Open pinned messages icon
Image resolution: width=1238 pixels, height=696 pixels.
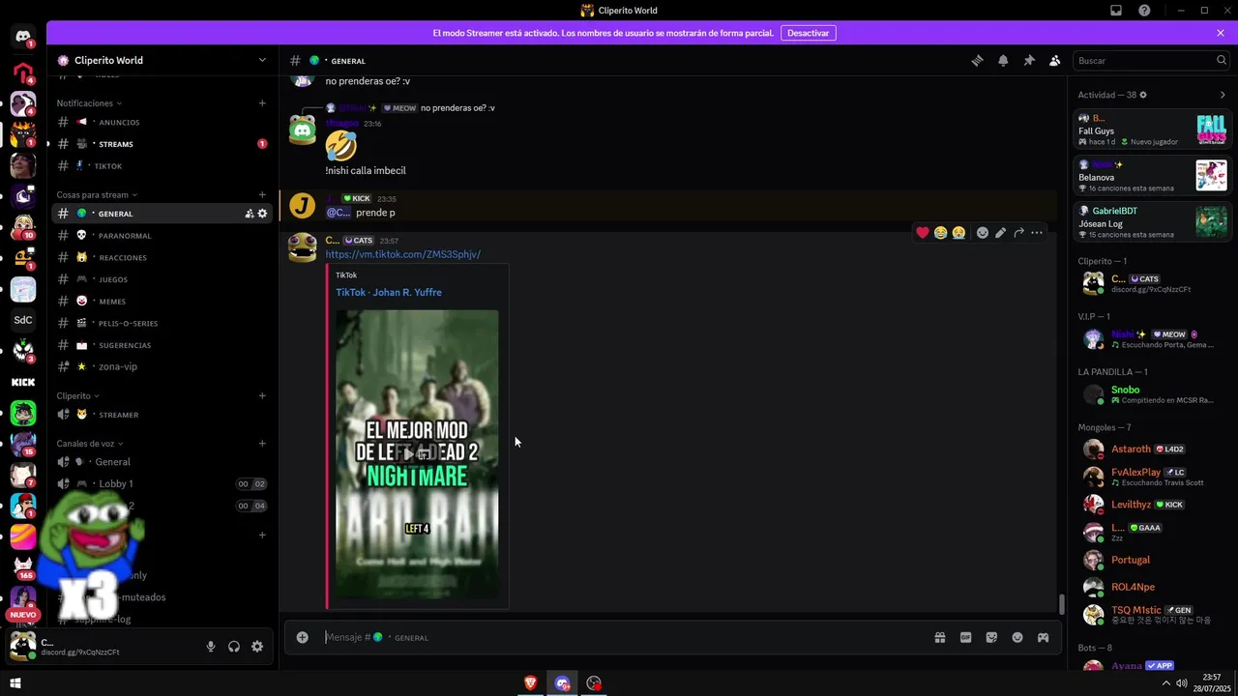pyautogui.click(x=1029, y=60)
